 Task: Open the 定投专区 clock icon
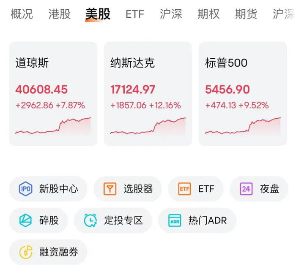[90, 220]
